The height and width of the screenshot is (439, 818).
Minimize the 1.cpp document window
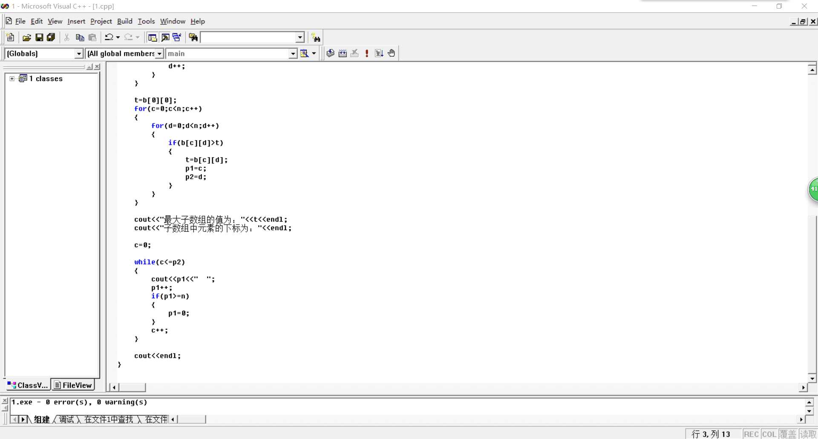(x=794, y=22)
